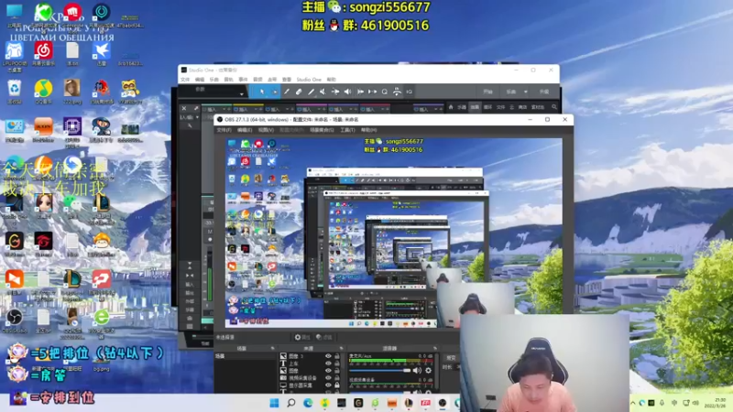Mute the 麦克风/Aux channel speaker icon
Image resolution: width=733 pixels, height=412 pixels.
coord(417,371)
